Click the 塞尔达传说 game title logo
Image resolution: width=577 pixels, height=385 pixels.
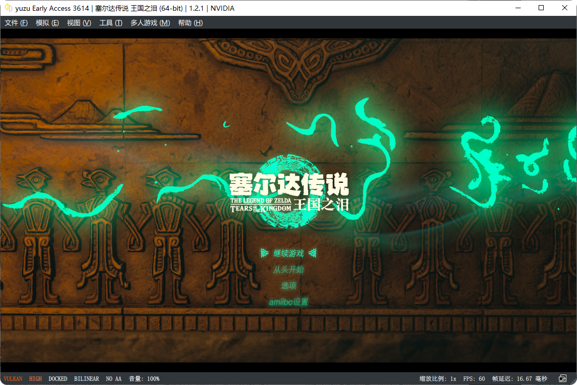coord(289,192)
